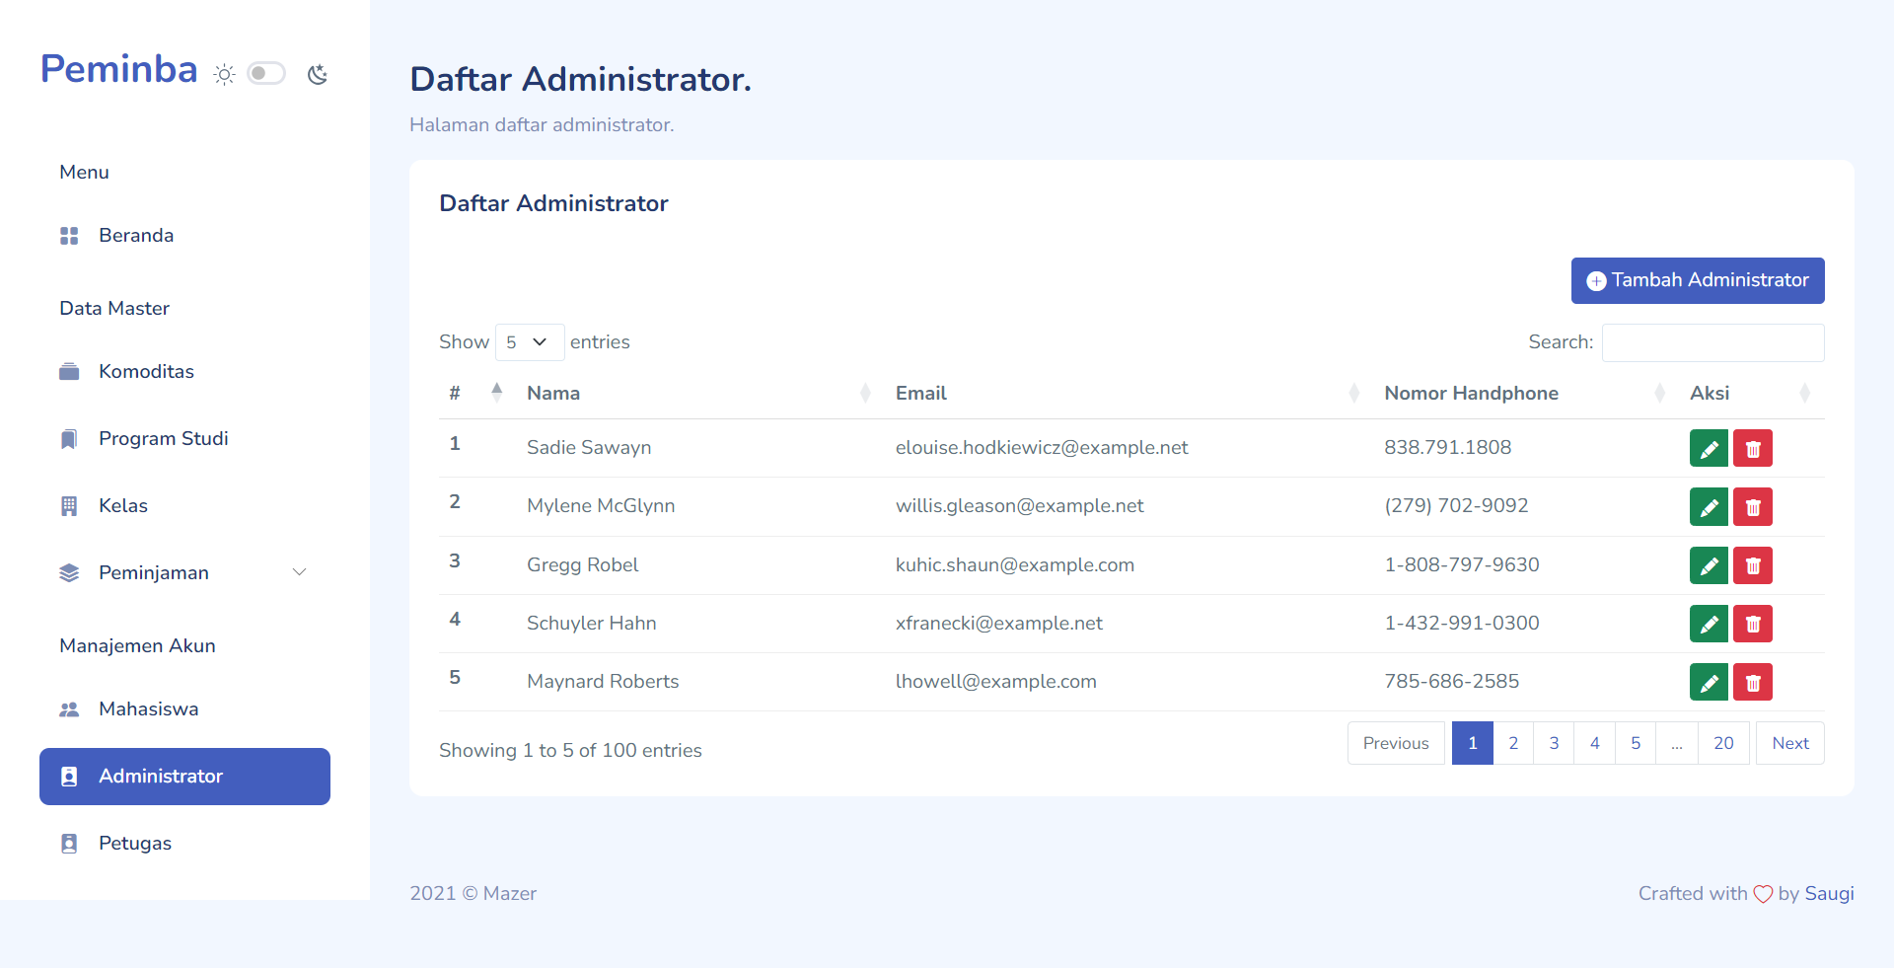Sort table by Email column

tap(1129, 393)
